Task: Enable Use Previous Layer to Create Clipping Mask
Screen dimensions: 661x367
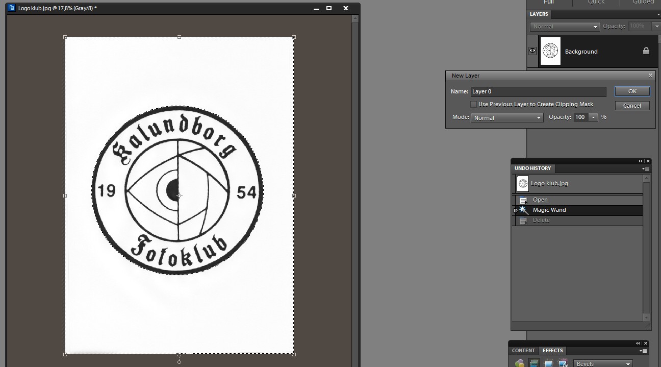Action: click(473, 104)
